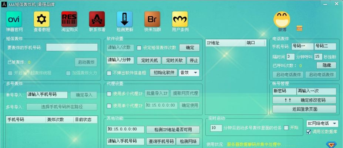Click the 查看教程 gear icon
Image resolution: width=343 pixels, height=148 pixels.
pos(41,19)
